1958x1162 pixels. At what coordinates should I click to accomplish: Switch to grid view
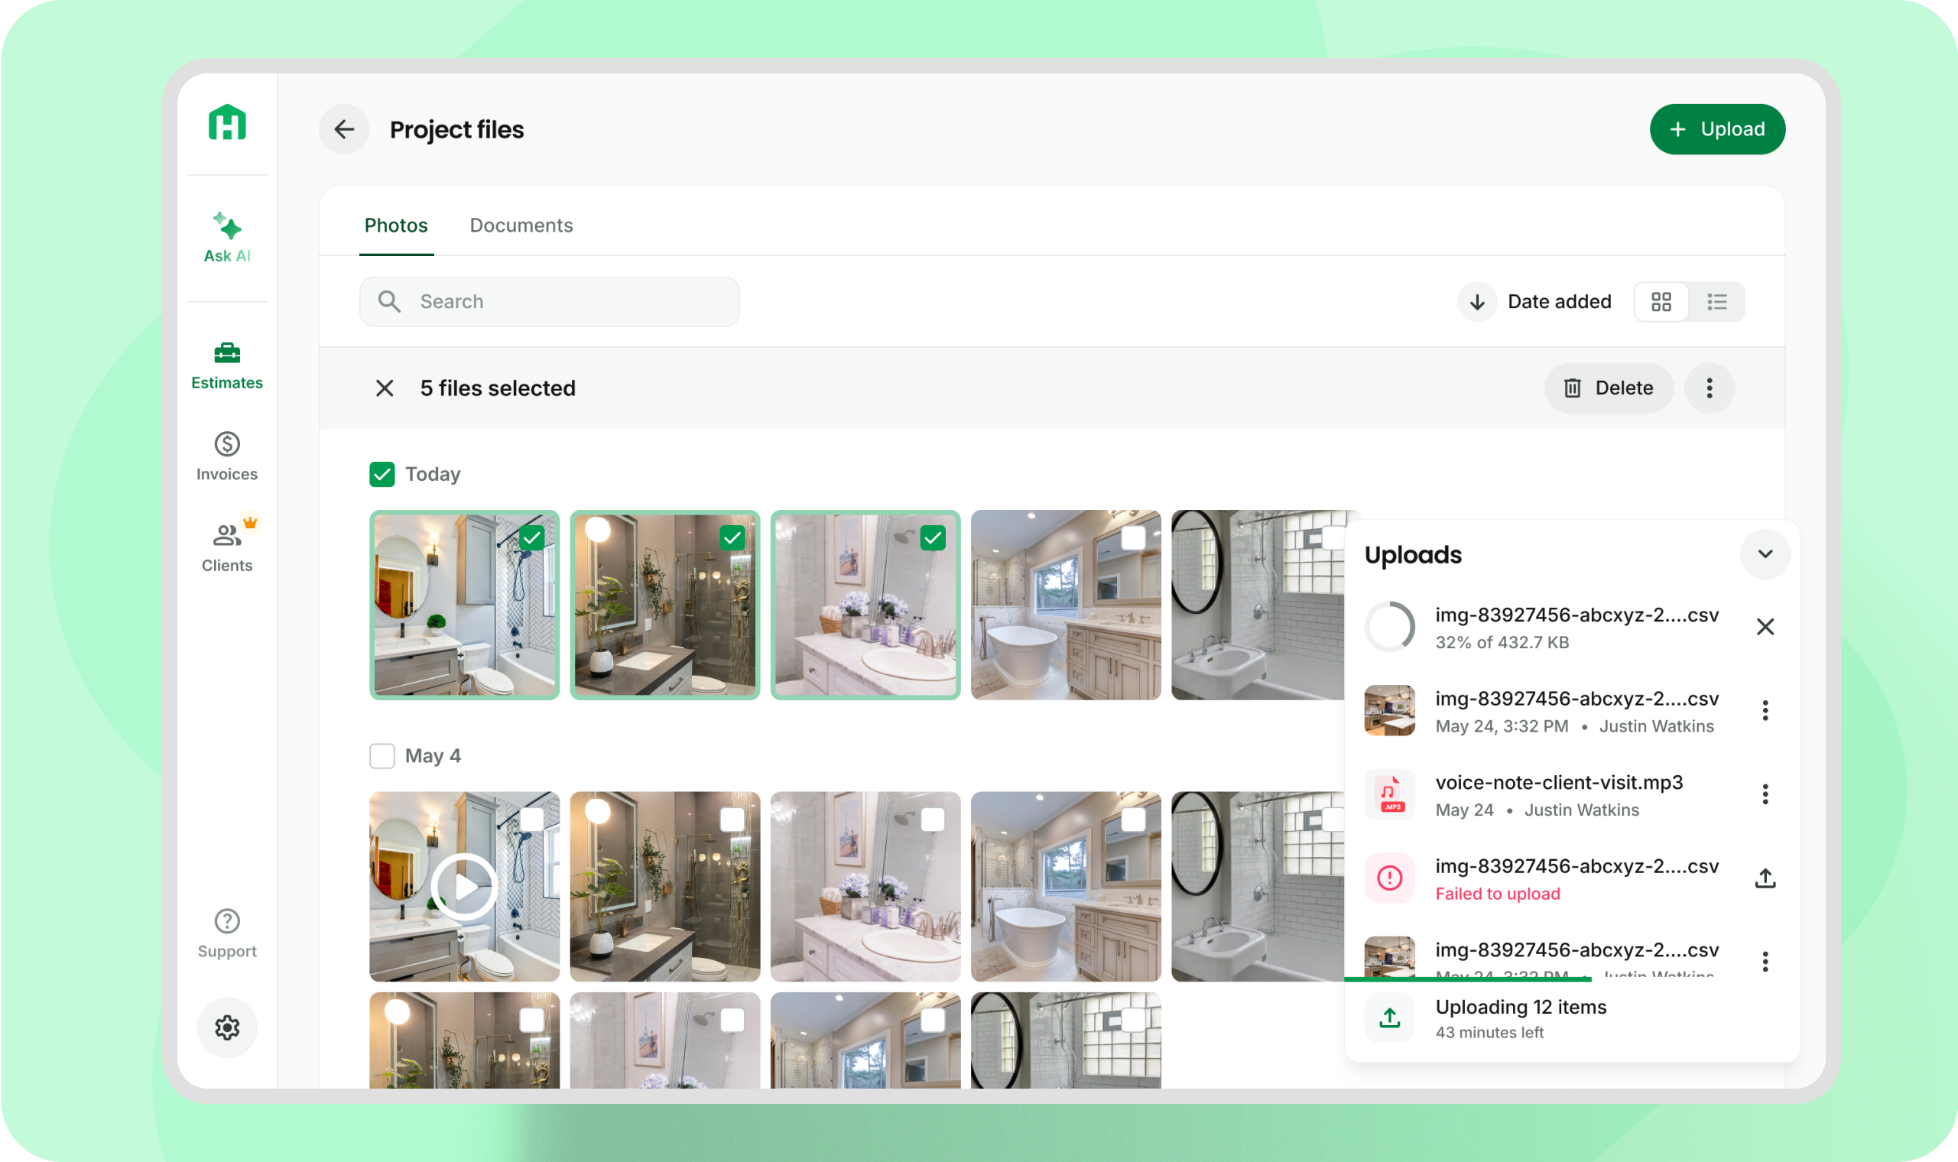tap(1661, 301)
